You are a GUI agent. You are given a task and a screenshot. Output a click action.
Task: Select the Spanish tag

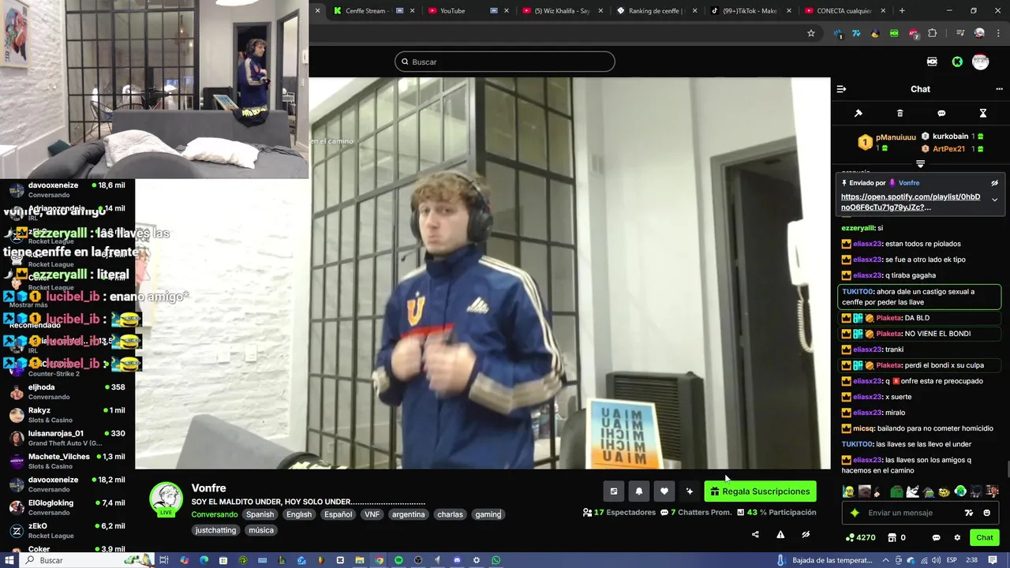coord(260,514)
